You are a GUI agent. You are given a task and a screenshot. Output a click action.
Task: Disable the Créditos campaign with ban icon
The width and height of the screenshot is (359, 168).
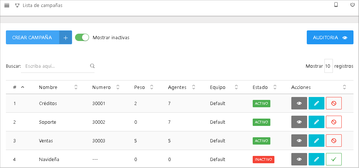click(x=334, y=103)
